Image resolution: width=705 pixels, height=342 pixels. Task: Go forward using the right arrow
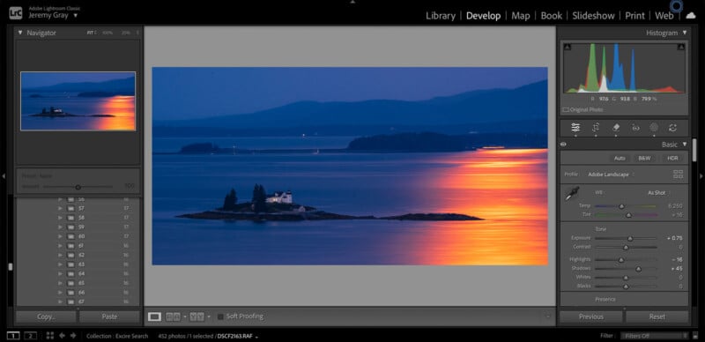pos(73,336)
